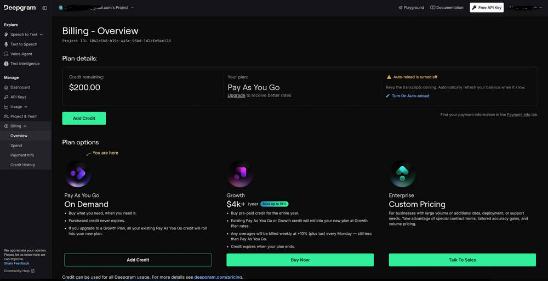
Task: Open Documentation from the top bar
Action: pyautogui.click(x=447, y=7)
